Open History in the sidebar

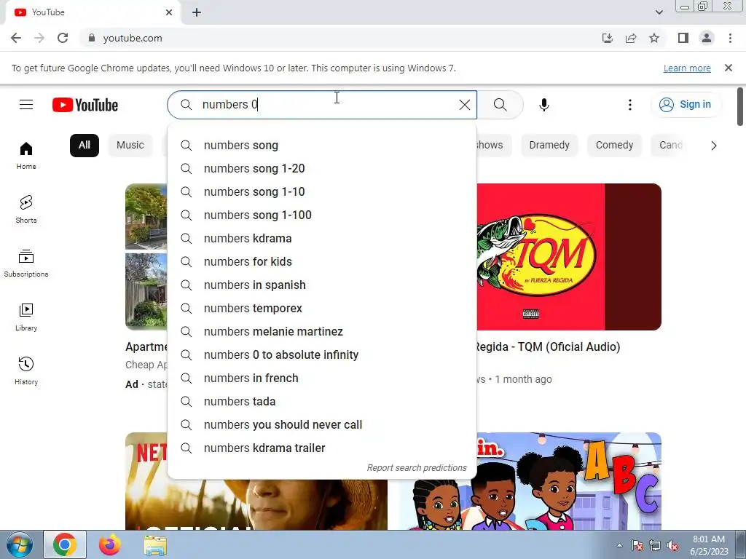point(26,370)
